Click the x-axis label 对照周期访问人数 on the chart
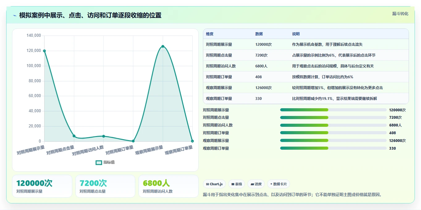The width and height of the screenshot is (421, 210). 88,151
